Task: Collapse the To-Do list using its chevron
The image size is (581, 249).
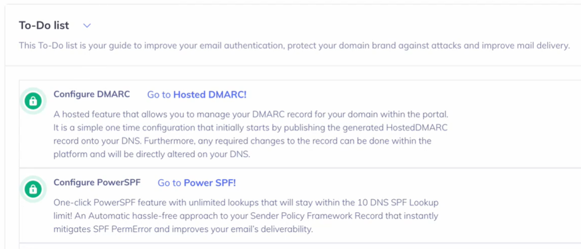Action: (87, 25)
